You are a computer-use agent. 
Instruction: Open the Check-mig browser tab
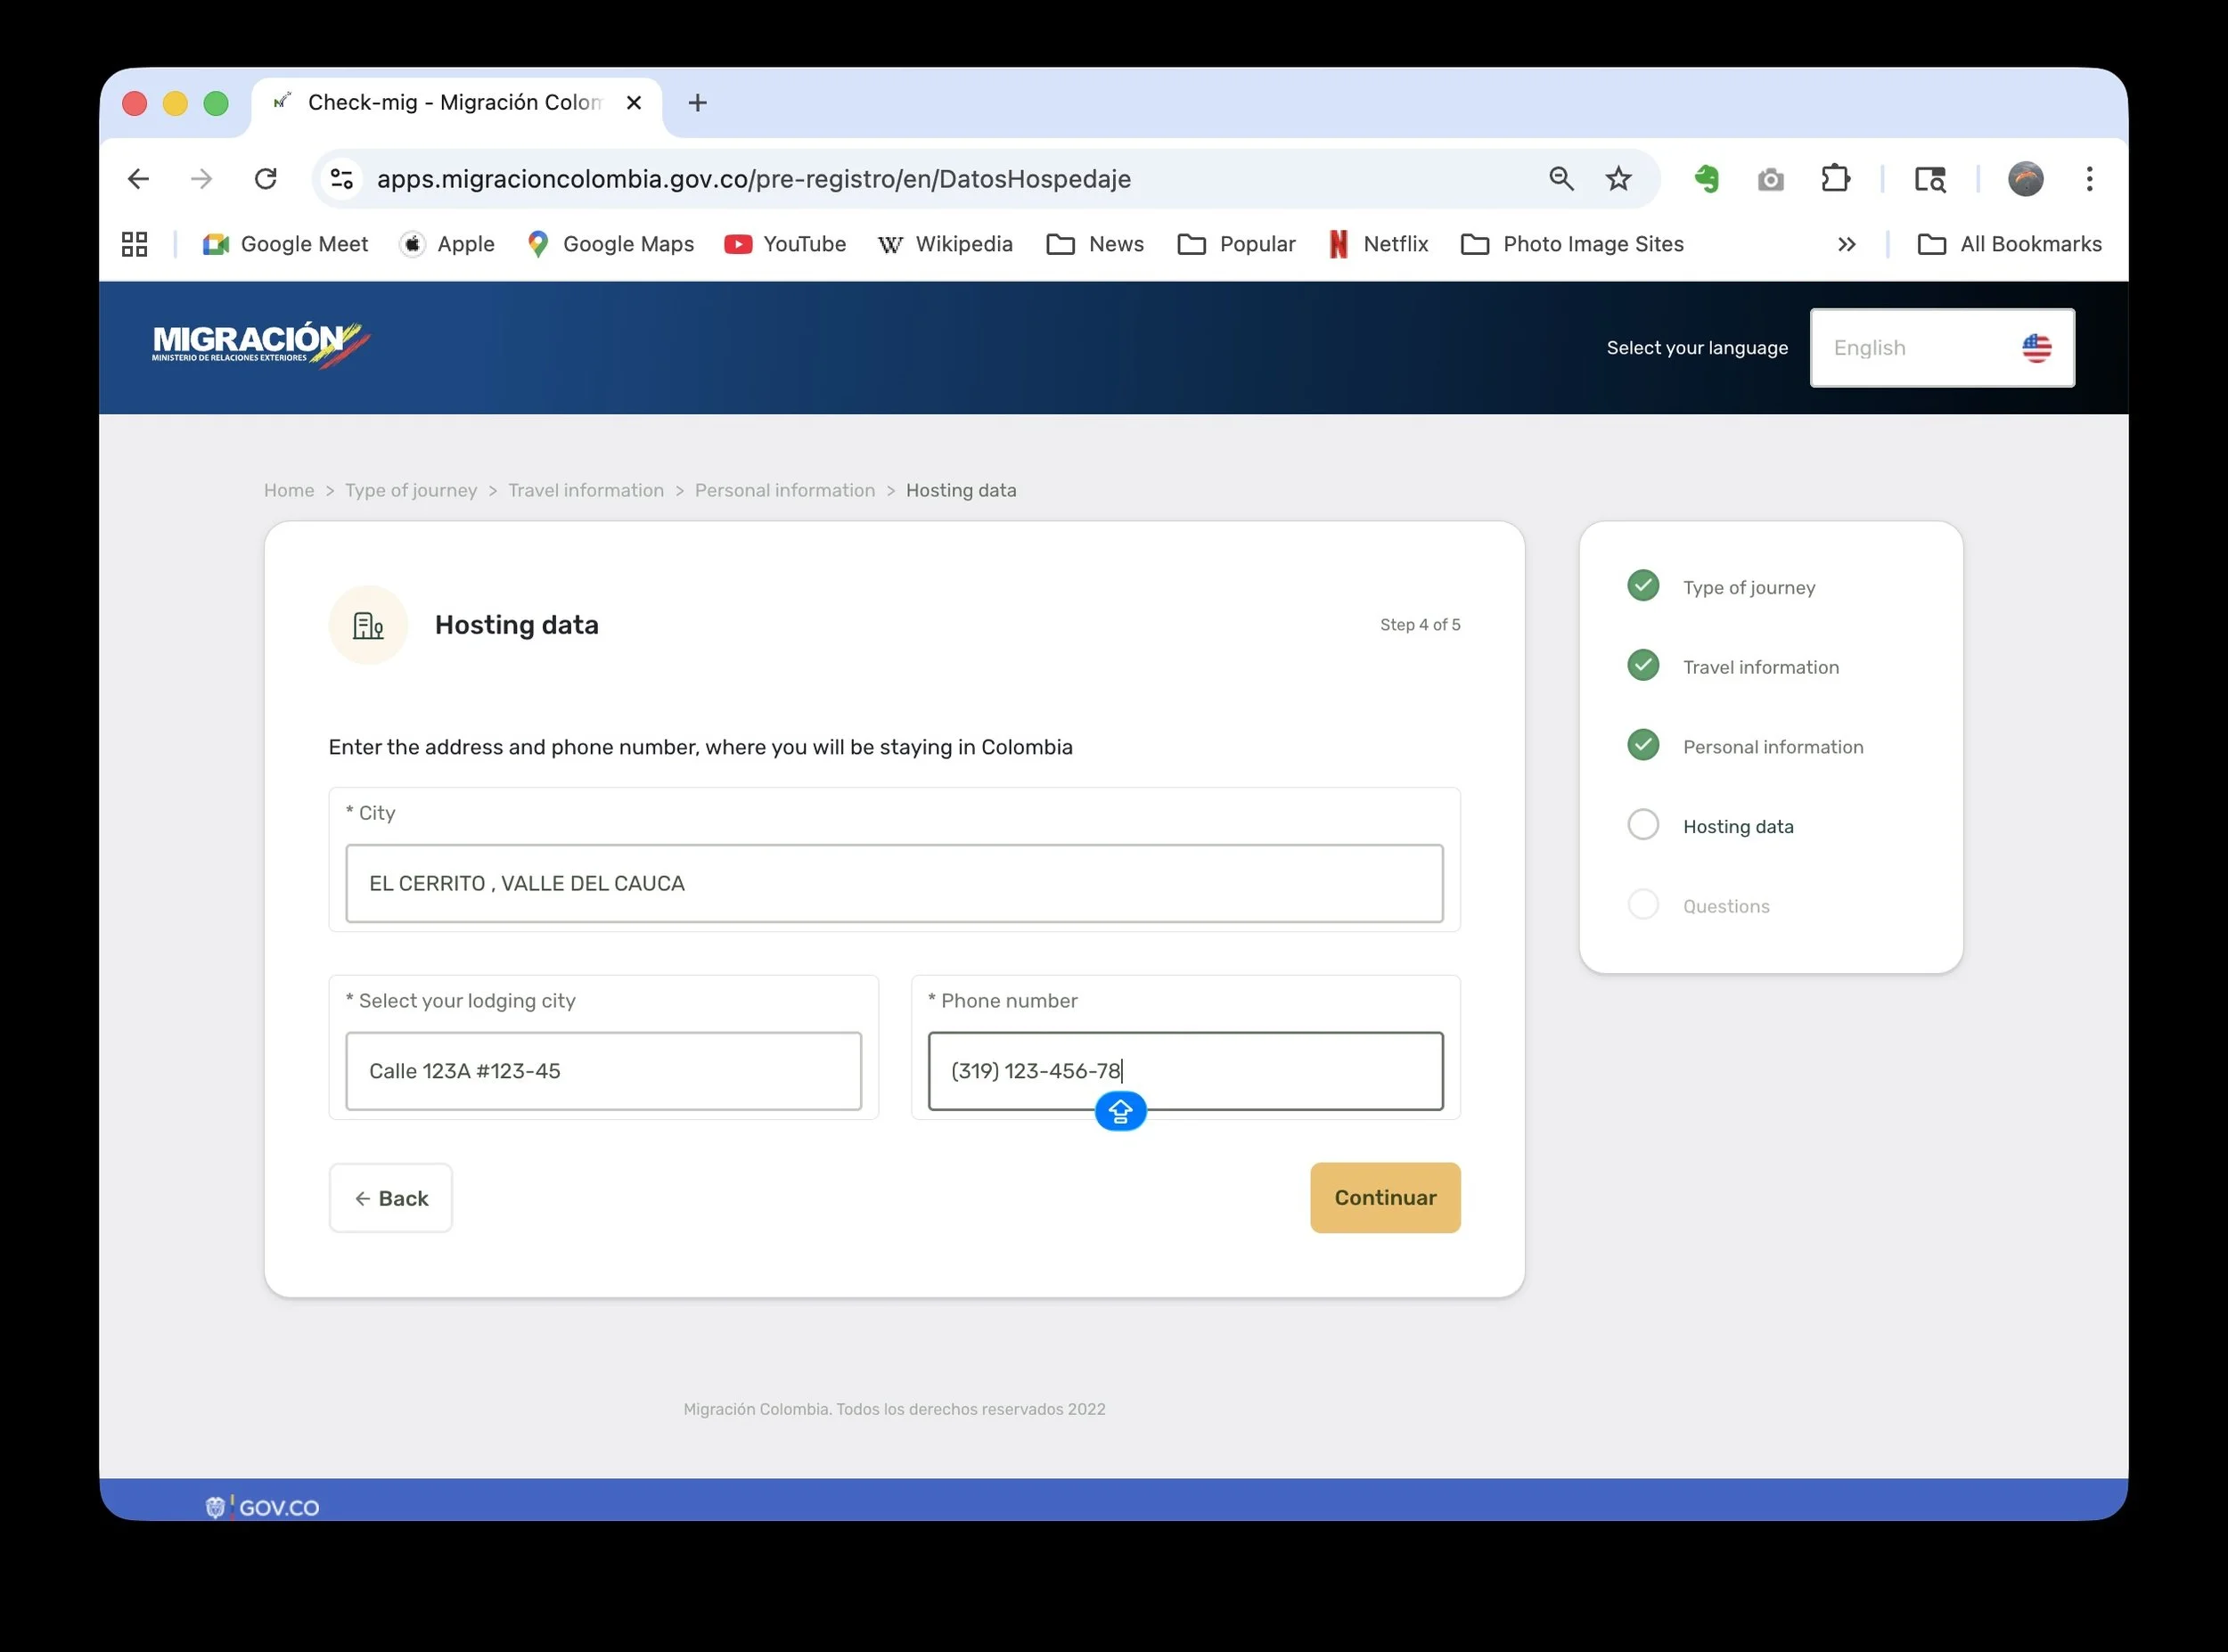click(x=455, y=103)
